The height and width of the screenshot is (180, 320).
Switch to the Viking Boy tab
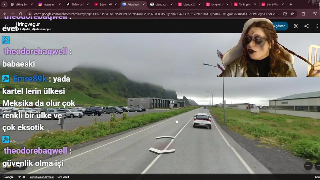22,4
